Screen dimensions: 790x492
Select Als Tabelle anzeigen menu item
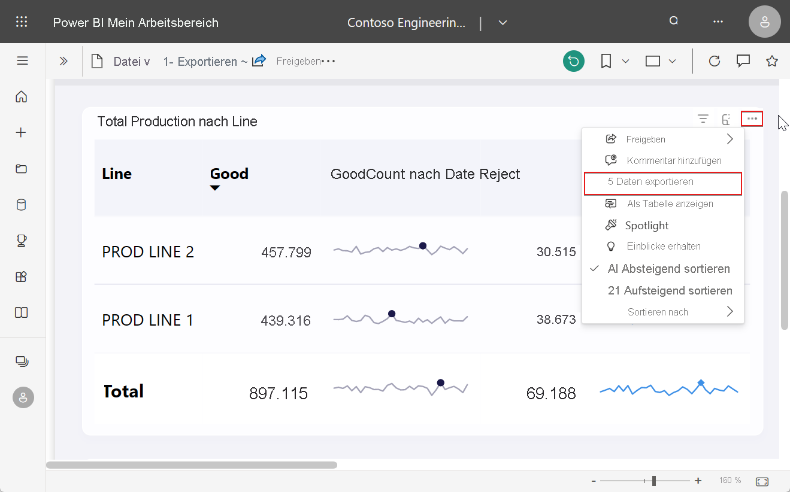click(670, 204)
